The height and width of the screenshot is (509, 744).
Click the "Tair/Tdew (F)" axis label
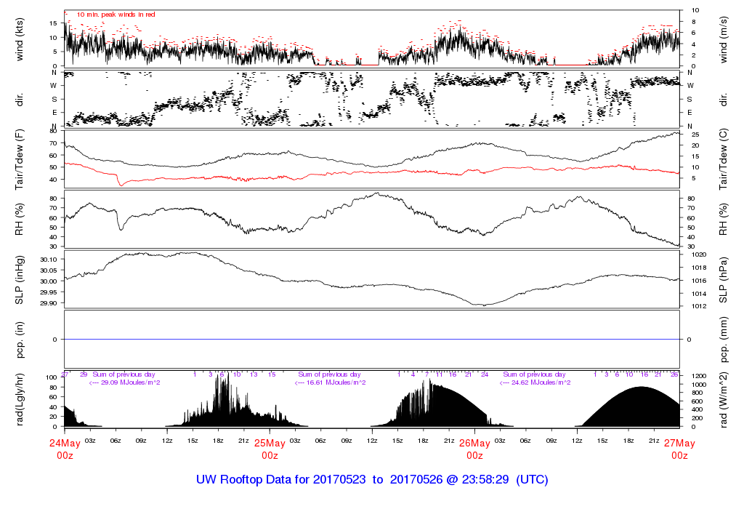pyautogui.click(x=20, y=159)
